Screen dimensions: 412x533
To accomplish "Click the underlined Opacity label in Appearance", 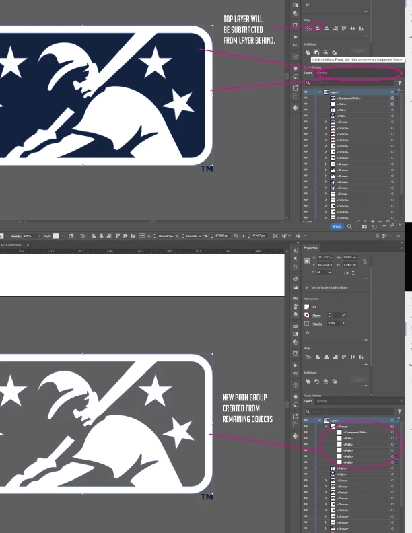I will coord(317,324).
